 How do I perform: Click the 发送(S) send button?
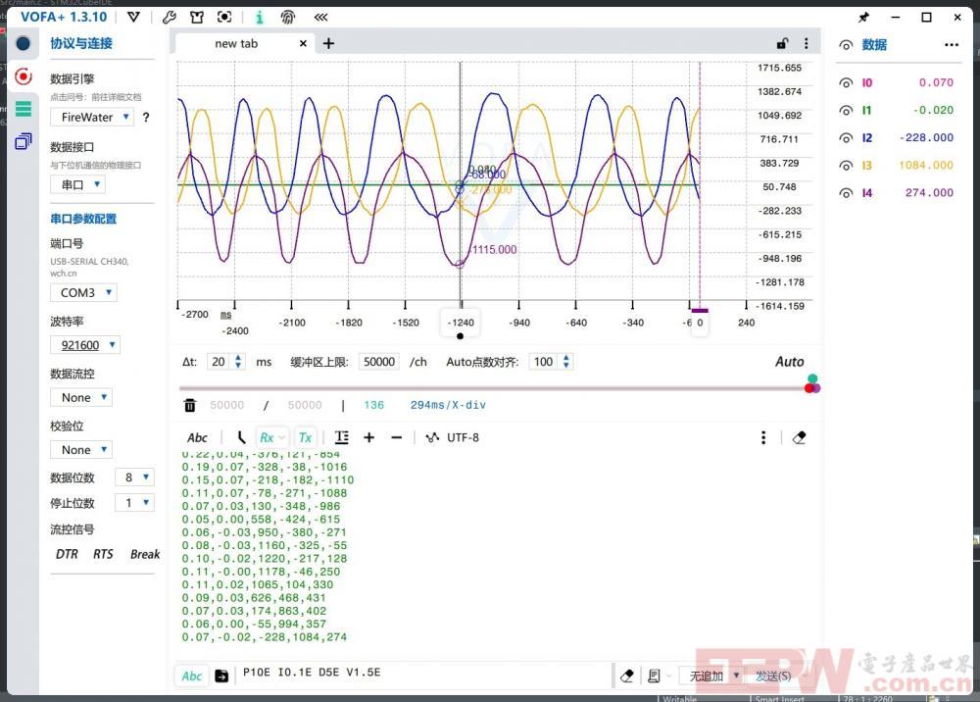pyautogui.click(x=773, y=676)
